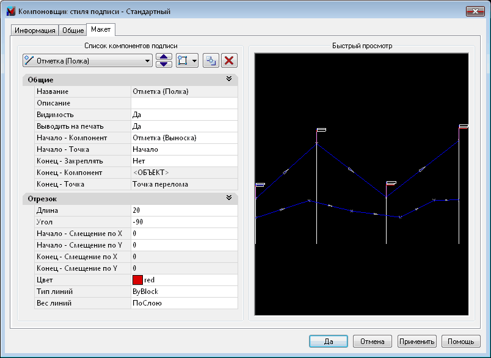
Task: Collapse the Отрезок section
Action: click(x=229, y=198)
